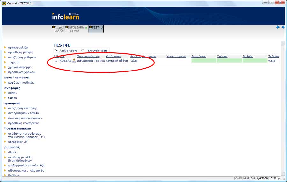Sort by the Ονοματεπώνυμο column header

88,56
